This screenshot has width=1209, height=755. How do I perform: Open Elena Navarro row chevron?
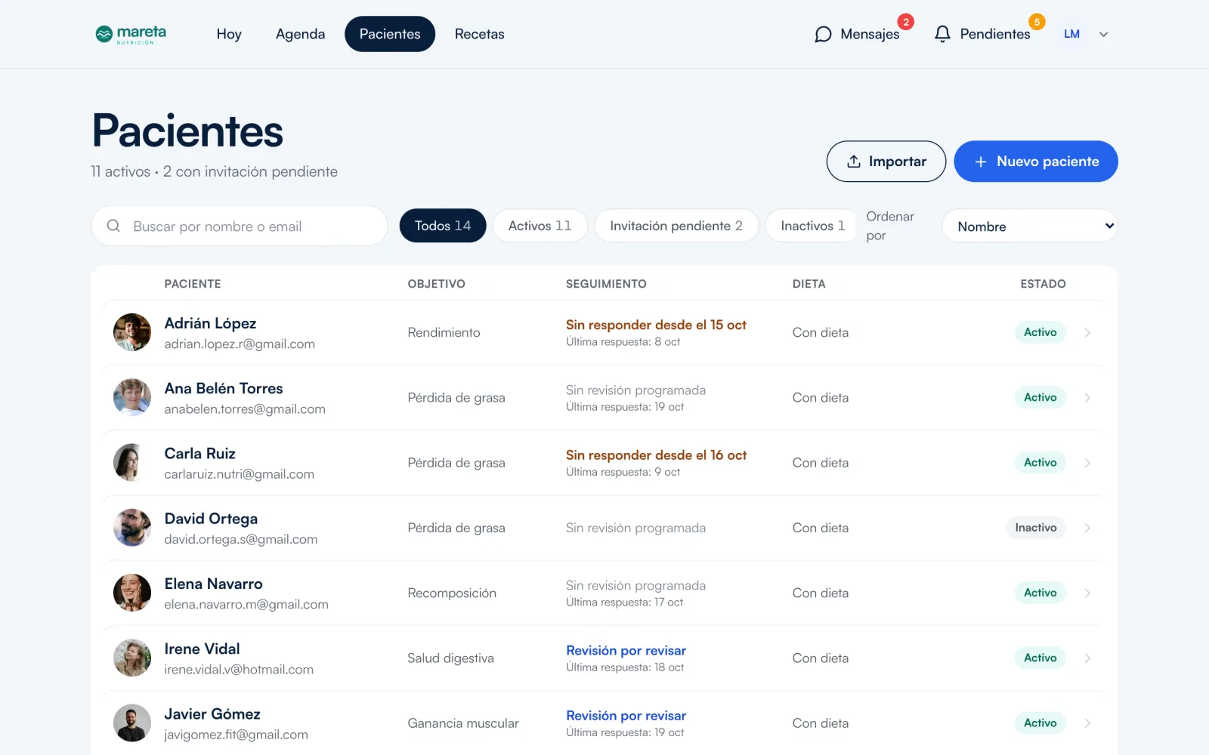click(x=1087, y=593)
